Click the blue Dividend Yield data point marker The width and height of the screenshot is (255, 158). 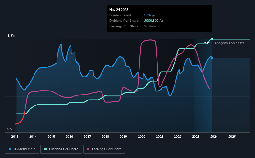(212, 58)
